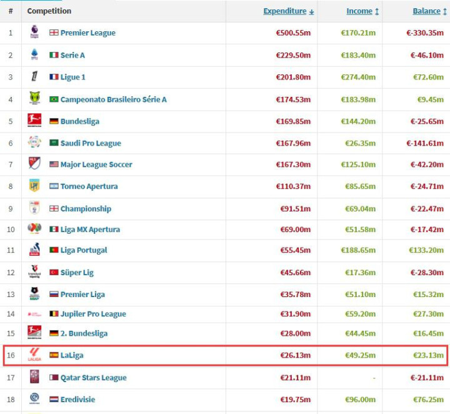450x414 pixels.
Task: Open the Championship link
Action: [x=86, y=209]
